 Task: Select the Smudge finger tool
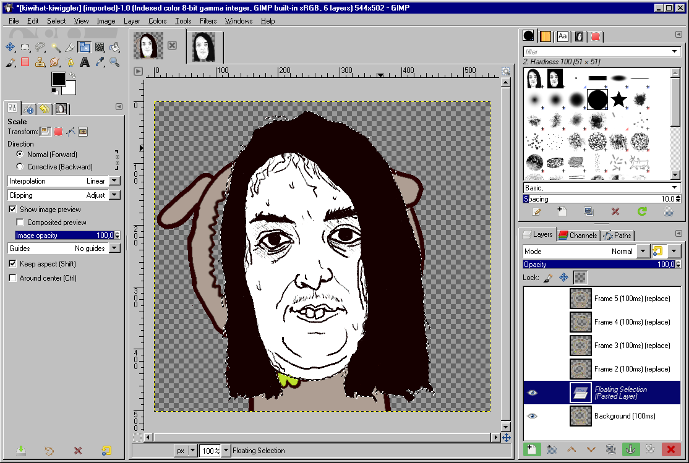(55, 62)
